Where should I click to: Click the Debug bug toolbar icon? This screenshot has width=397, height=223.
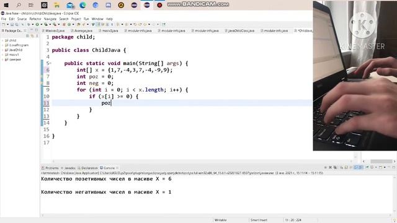(29, 25)
